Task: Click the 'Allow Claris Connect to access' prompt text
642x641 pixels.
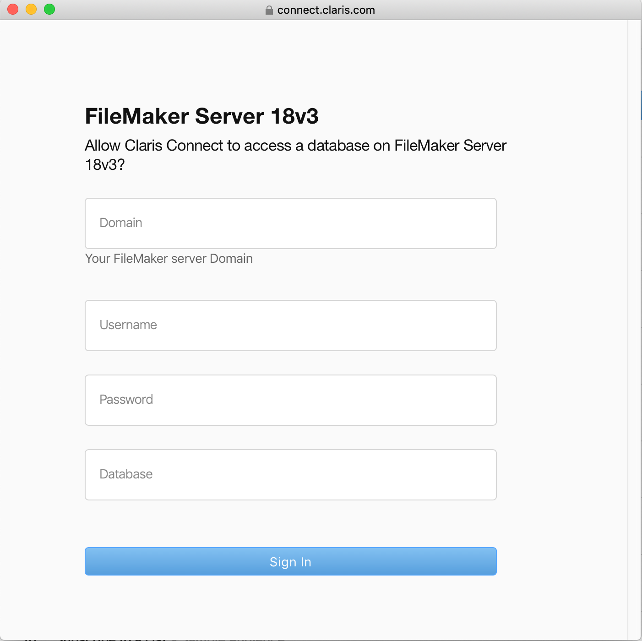Action: [296, 155]
